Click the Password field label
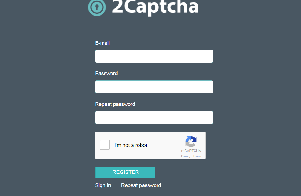Image resolution: width=301 pixels, height=196 pixels. click(106, 74)
